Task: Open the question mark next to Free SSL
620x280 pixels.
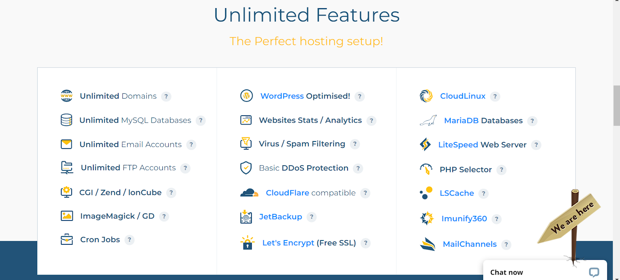Action: pos(365,243)
